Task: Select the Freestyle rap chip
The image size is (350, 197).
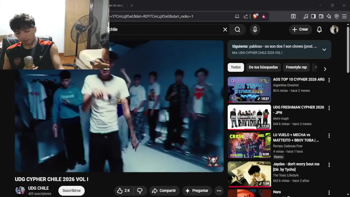Action: pyautogui.click(x=296, y=67)
